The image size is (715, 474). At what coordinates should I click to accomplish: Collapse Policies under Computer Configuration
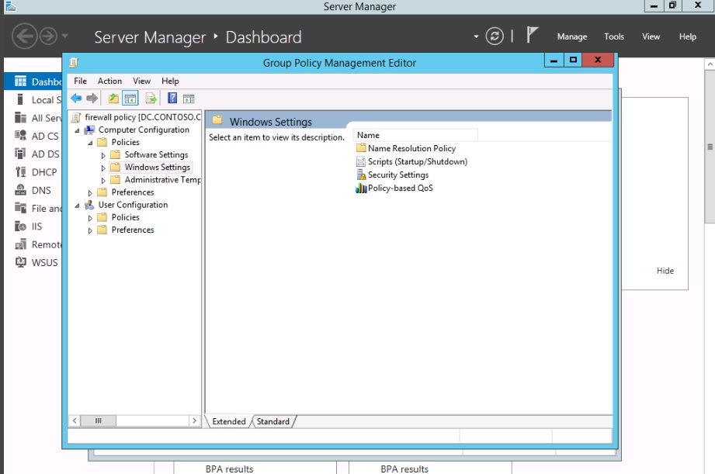(90, 143)
